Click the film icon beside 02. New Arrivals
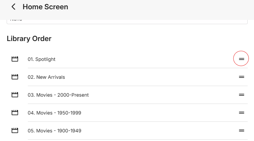 click(15, 77)
